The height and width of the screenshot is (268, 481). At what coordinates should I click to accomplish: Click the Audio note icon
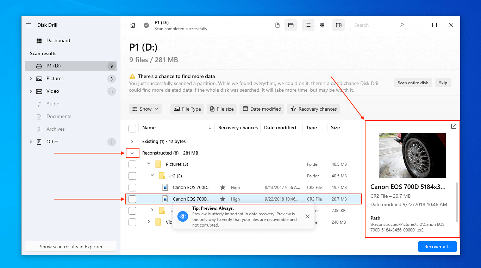[x=39, y=104]
